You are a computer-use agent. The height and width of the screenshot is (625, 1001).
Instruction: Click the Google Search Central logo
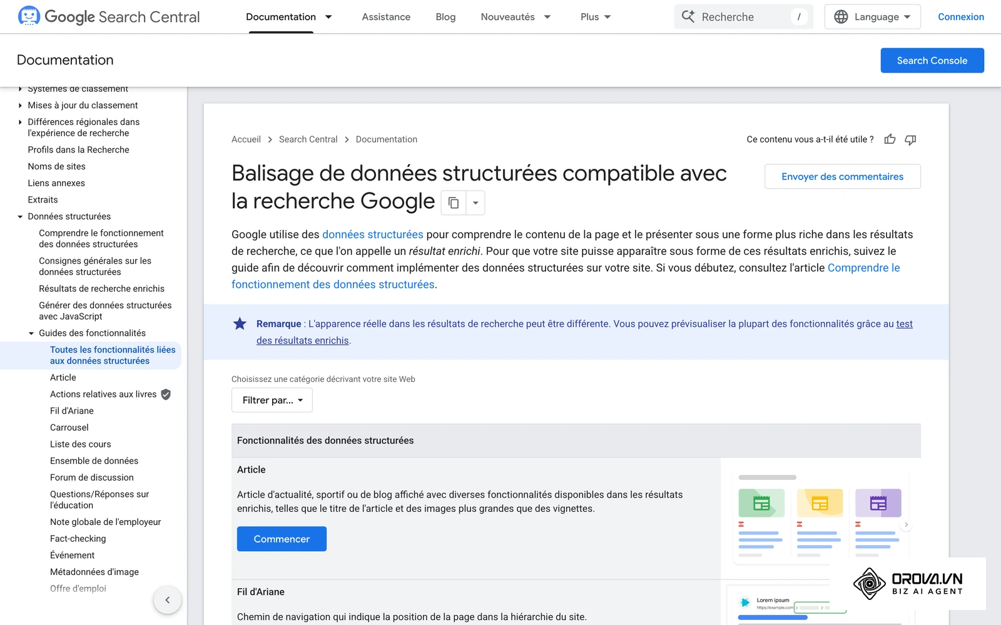pyautogui.click(x=109, y=17)
